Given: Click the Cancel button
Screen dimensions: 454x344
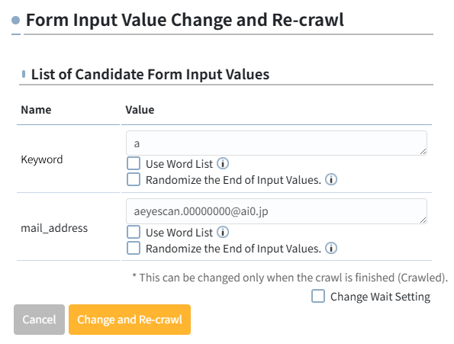Looking at the screenshot, I should (40, 320).
